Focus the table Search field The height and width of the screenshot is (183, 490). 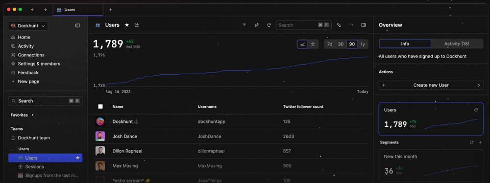(304, 25)
